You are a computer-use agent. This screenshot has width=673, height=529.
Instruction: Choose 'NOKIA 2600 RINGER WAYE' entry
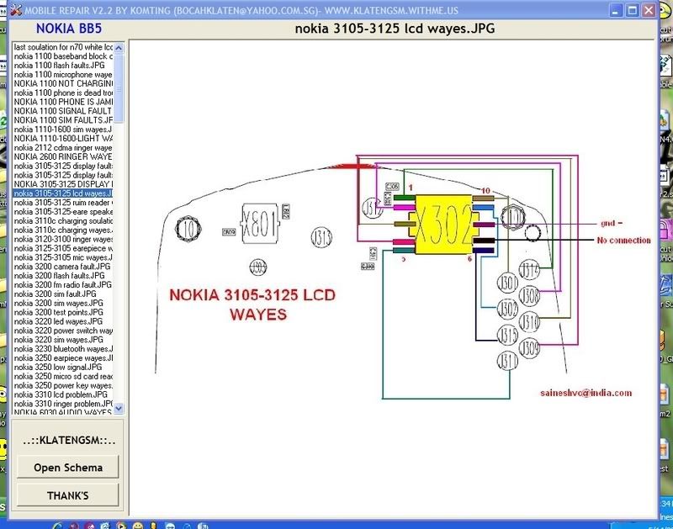[x=63, y=156]
